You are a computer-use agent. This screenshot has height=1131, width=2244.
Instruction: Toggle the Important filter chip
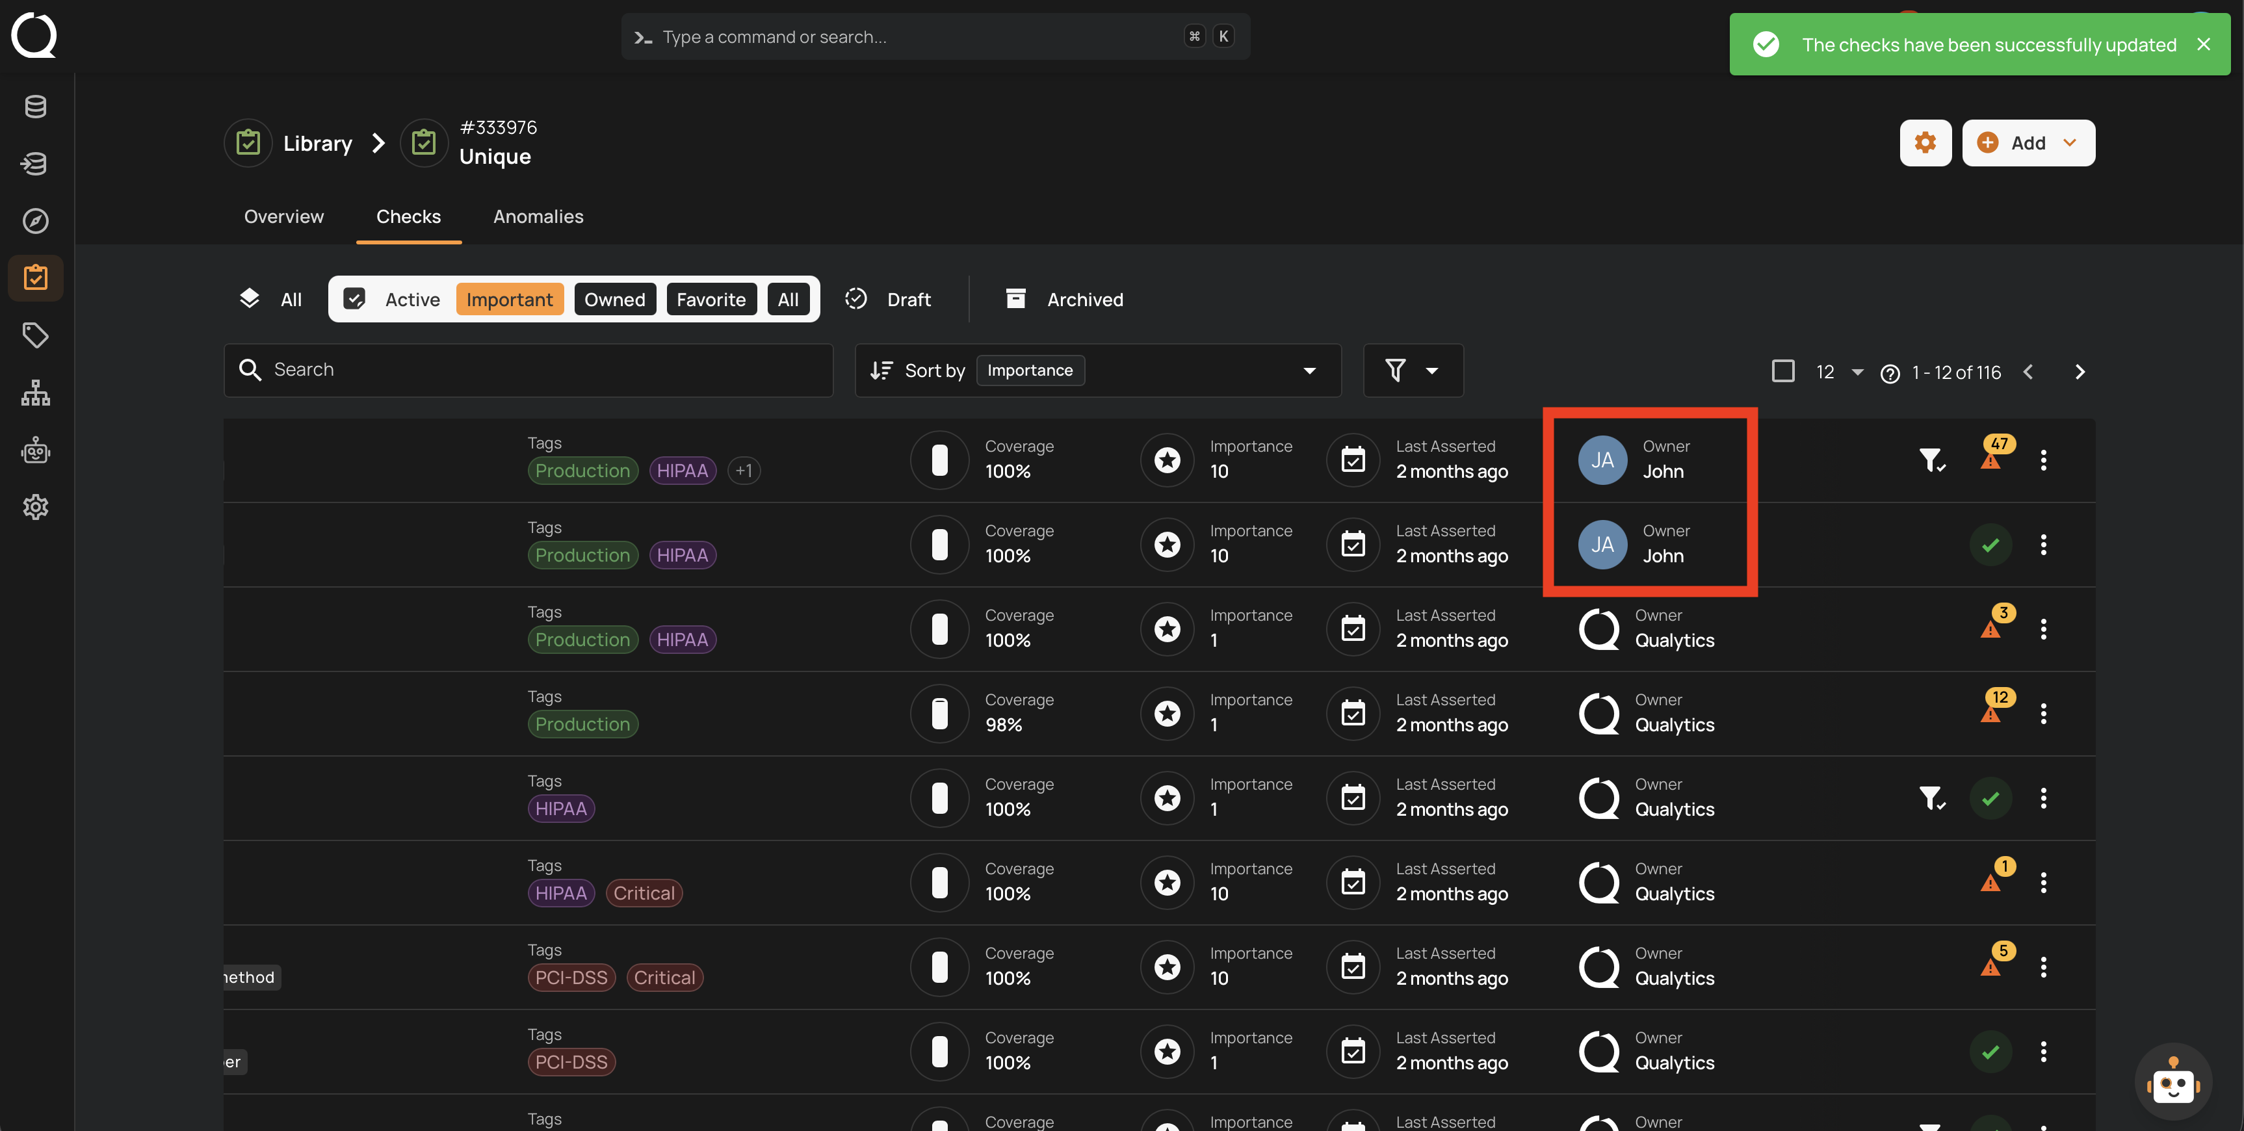coord(510,300)
